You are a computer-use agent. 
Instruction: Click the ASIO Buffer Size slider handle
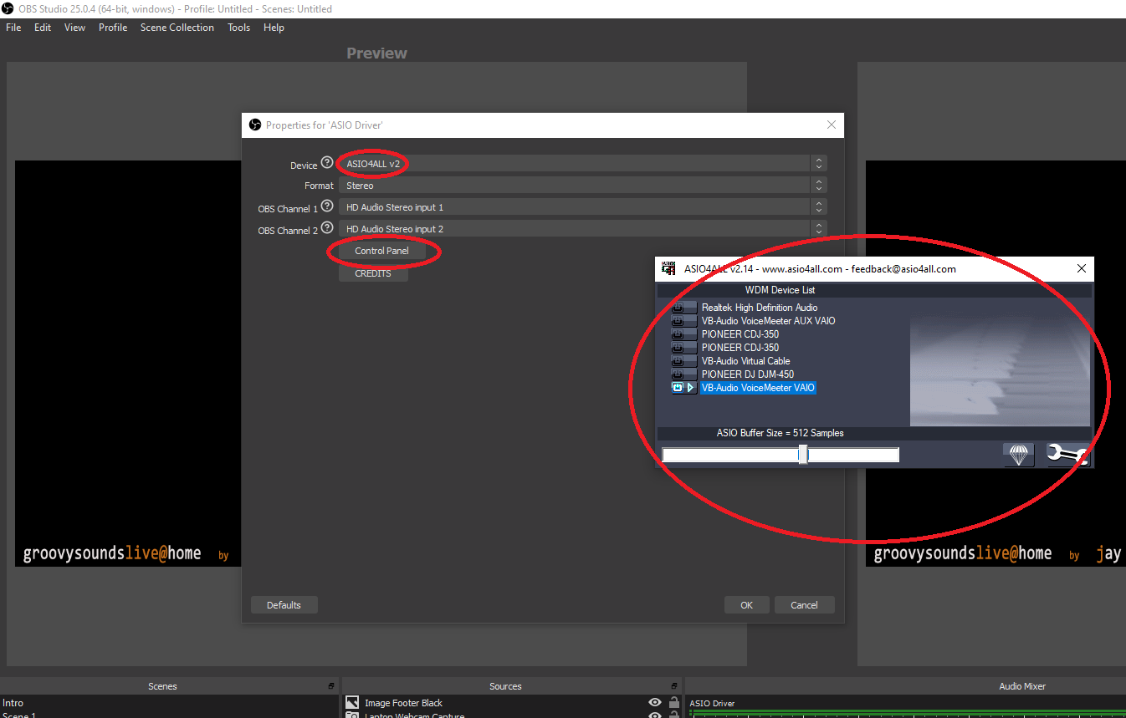click(803, 454)
